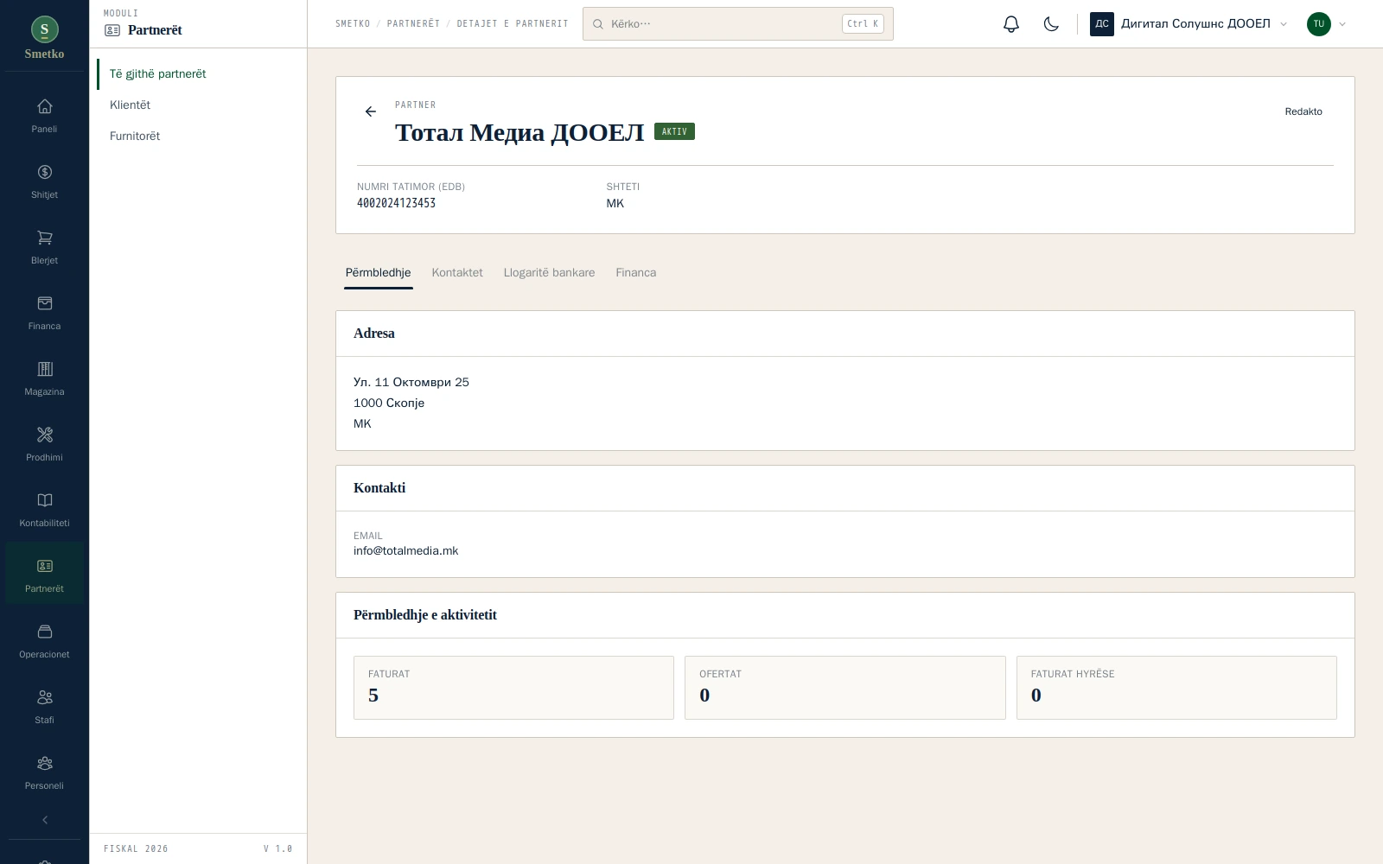Viewport: 1383px width, 864px height.
Task: Click address line Ул. 11 Октомври 25
Action: (x=411, y=382)
